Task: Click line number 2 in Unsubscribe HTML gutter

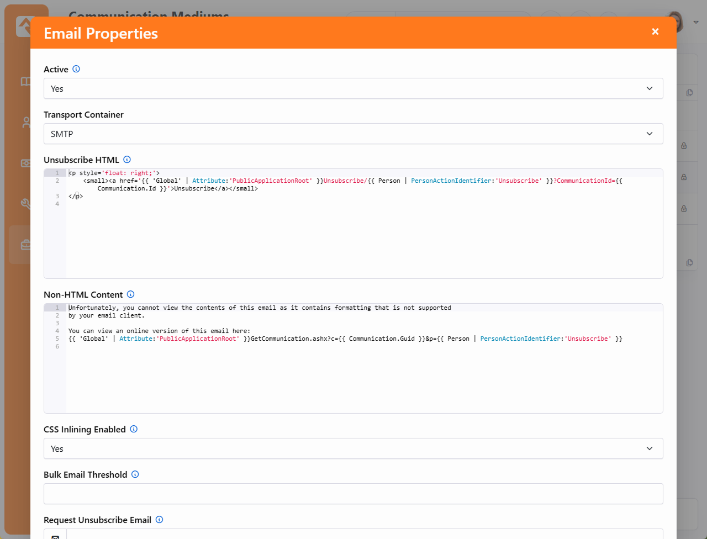Action: pyautogui.click(x=57, y=181)
